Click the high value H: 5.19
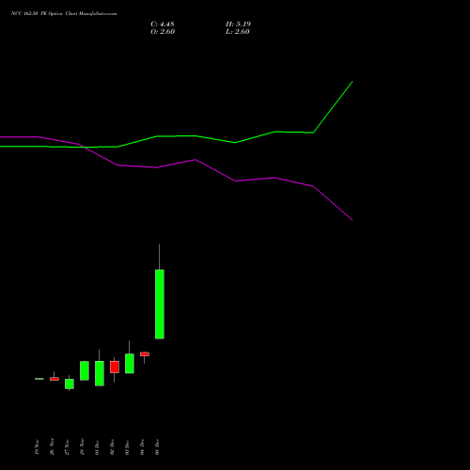 [238, 24]
